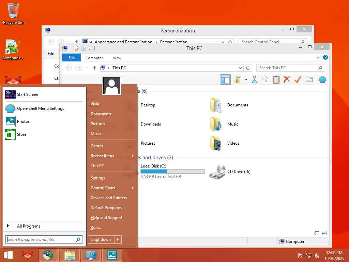Viewport: 349px width, 262px height.
Task: Open File Explorer from taskbar
Action: [x=70, y=255]
